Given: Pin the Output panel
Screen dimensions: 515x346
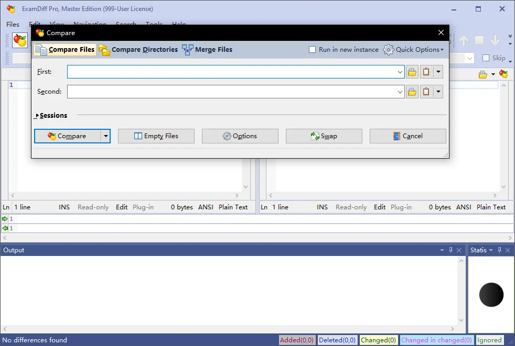Looking at the screenshot, I should (450, 250).
